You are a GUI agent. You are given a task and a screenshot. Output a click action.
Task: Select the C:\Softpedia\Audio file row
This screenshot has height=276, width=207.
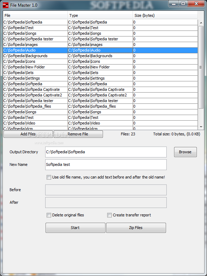tap(100, 51)
